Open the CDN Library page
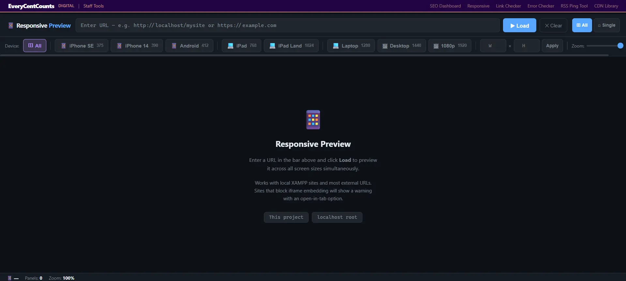The width and height of the screenshot is (626, 281). pyautogui.click(x=606, y=6)
